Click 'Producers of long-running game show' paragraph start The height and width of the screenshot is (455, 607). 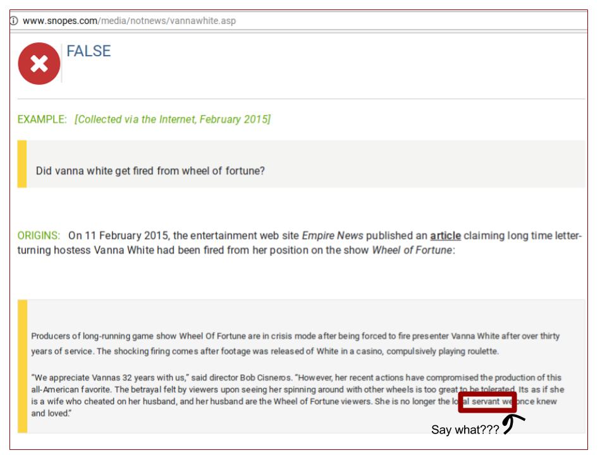[x=104, y=336]
